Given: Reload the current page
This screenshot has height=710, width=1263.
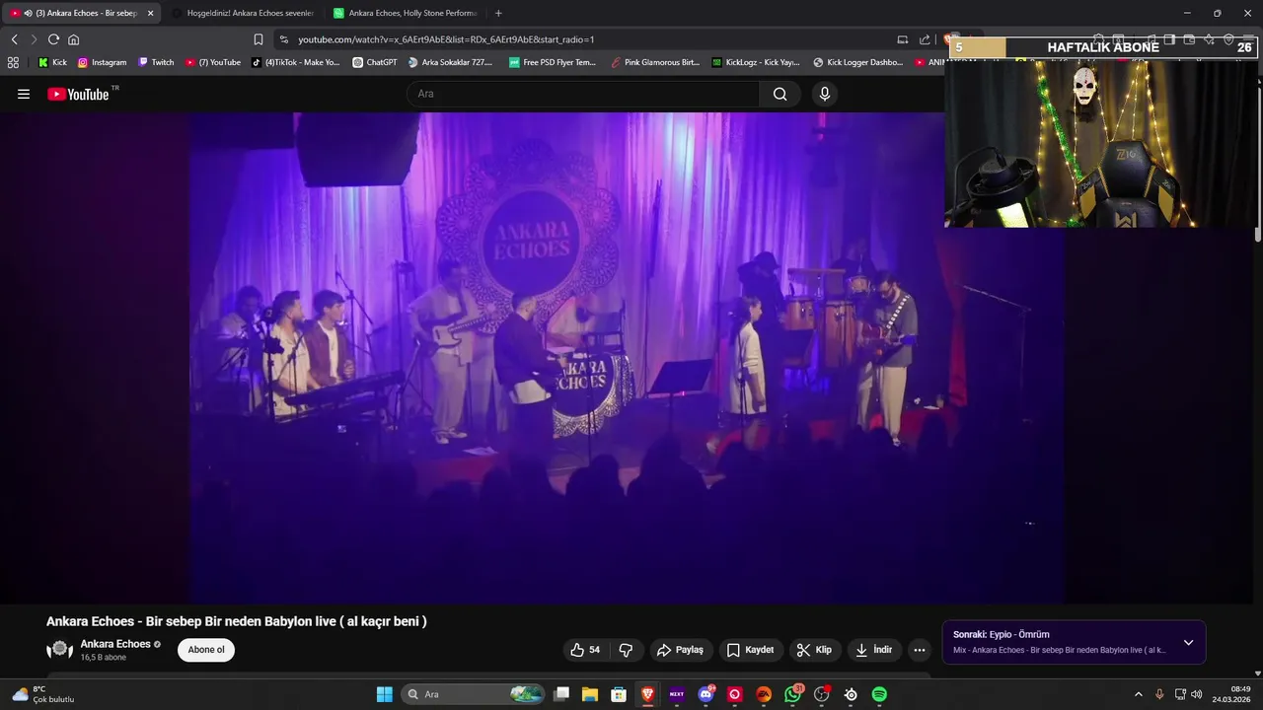Looking at the screenshot, I should tap(53, 39).
